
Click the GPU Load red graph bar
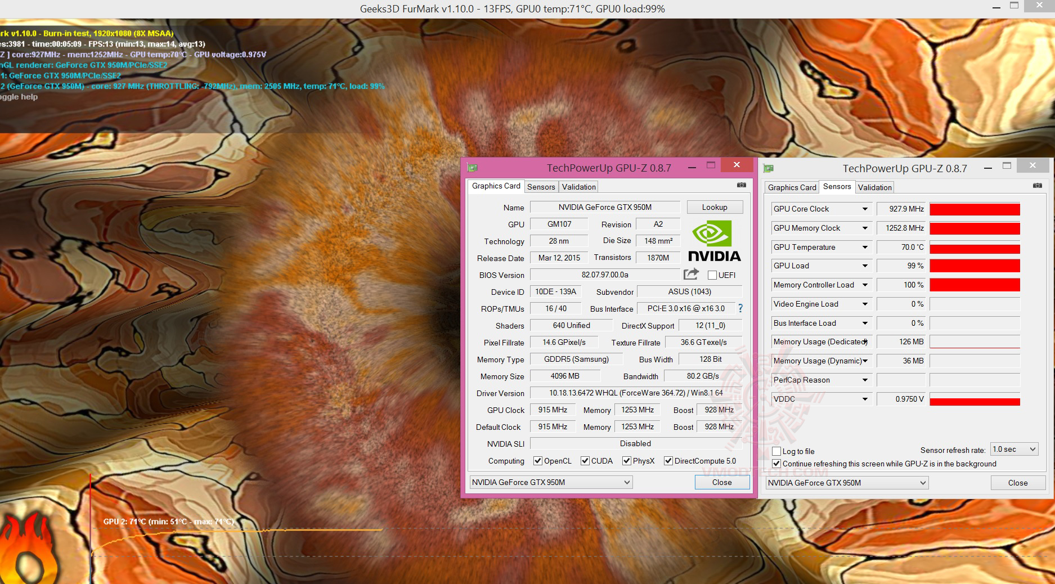pyautogui.click(x=975, y=266)
